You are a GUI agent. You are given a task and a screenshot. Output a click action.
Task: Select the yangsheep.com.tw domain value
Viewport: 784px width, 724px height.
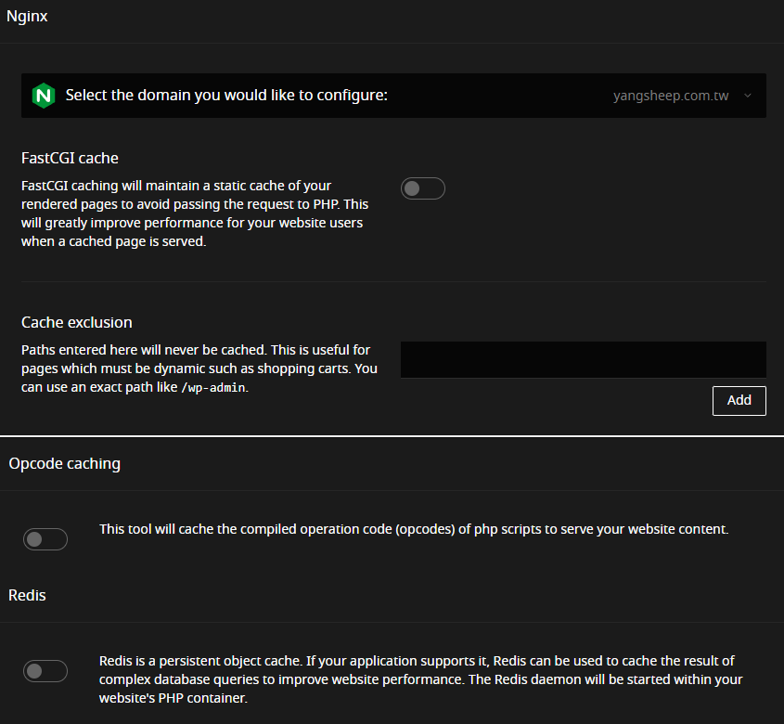pos(671,96)
